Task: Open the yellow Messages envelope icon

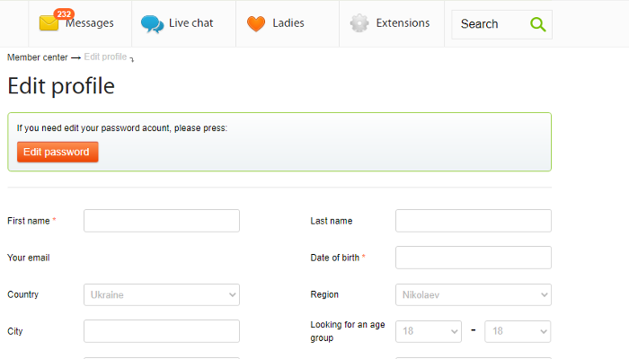Action: pos(49,23)
